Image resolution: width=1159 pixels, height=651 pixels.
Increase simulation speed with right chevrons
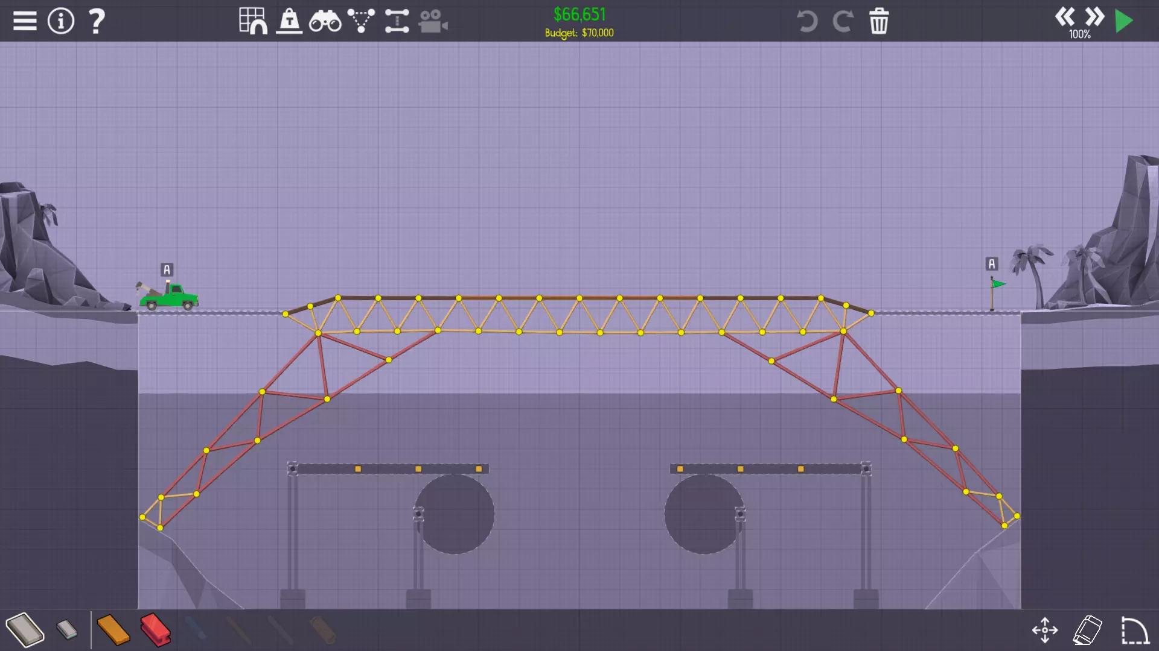point(1094,16)
